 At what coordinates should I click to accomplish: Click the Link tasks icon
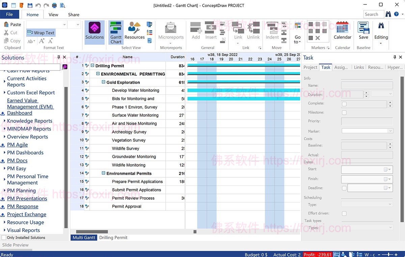[238, 32]
